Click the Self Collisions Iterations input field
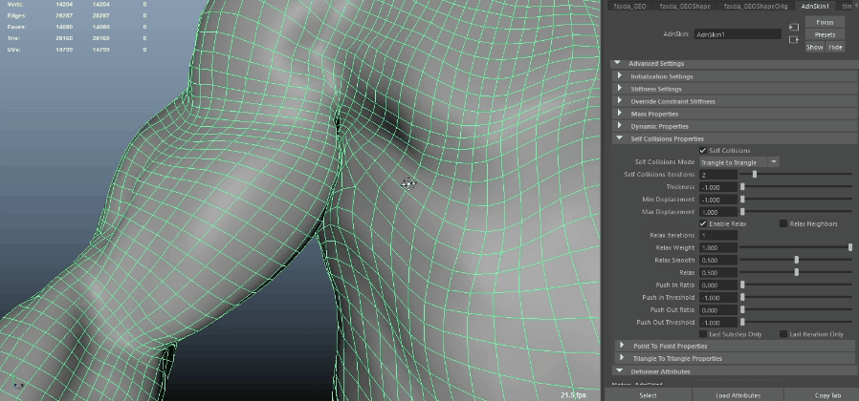 pyautogui.click(x=717, y=175)
